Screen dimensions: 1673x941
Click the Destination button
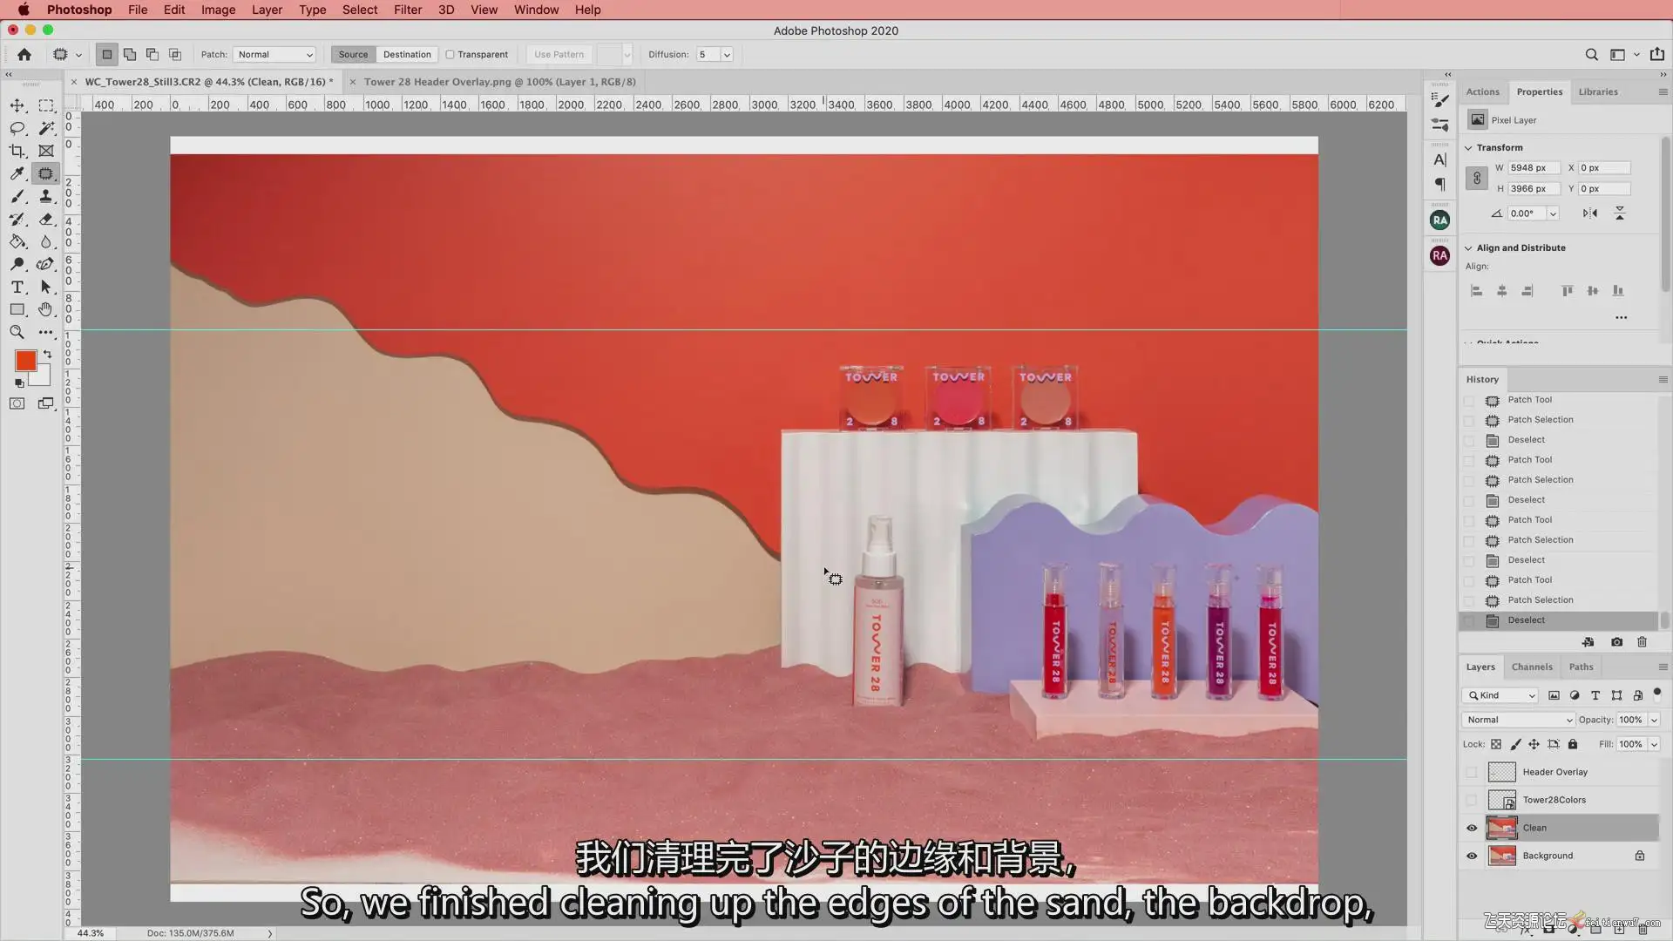(x=407, y=54)
